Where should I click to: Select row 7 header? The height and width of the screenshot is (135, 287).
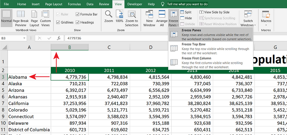[4, 104]
